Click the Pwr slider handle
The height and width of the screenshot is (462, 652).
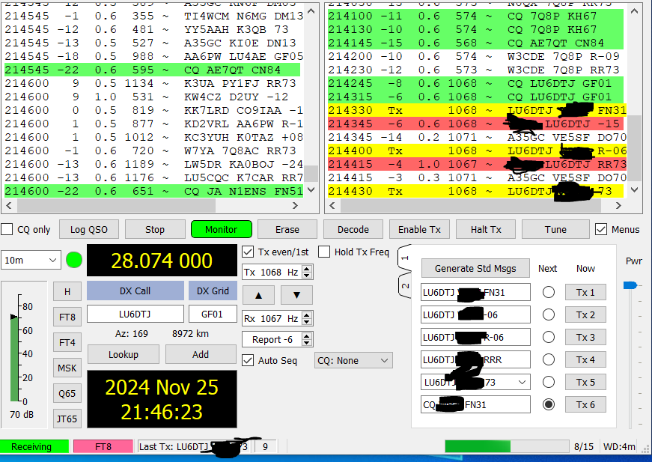[x=630, y=285]
